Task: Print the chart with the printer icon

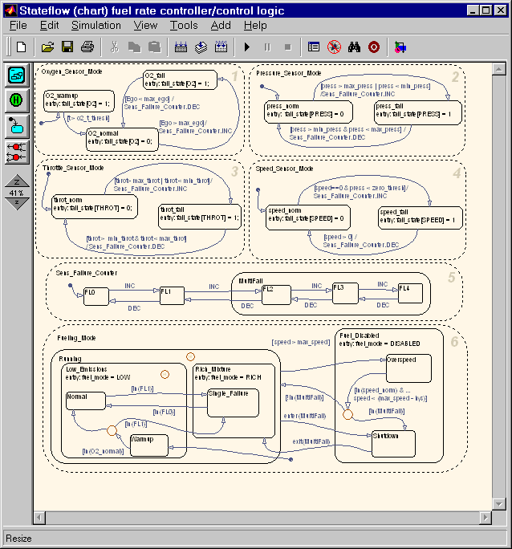Action: (87, 47)
